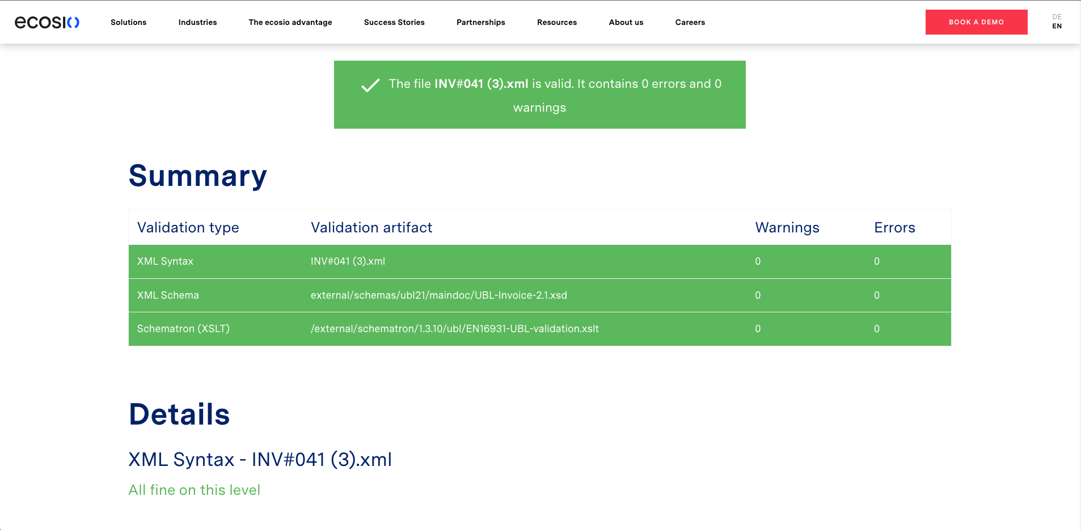
Task: Click the Errors column header
Action: [894, 228]
